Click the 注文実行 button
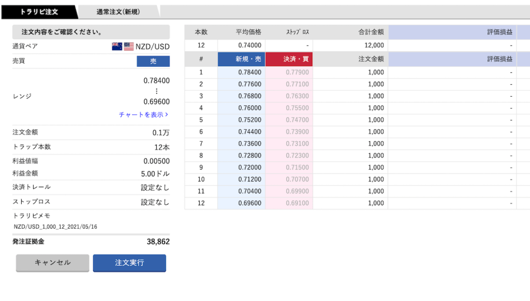Viewport: 530px width, 301px height. pos(129,263)
